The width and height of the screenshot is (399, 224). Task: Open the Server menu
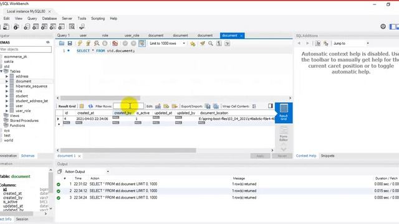click(x=67, y=19)
